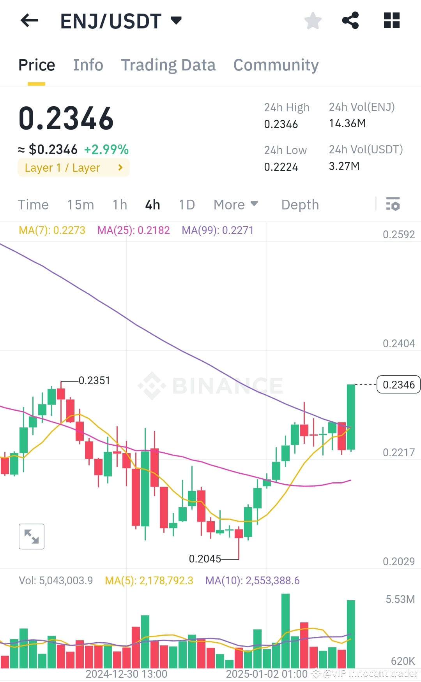Open the Info section

[88, 65]
